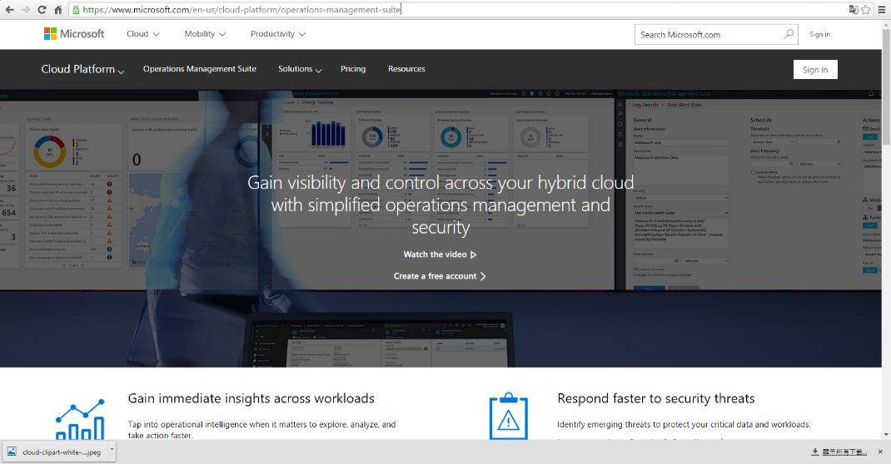Click the translate page icon
Screen dimensions: 891x464
click(x=853, y=10)
